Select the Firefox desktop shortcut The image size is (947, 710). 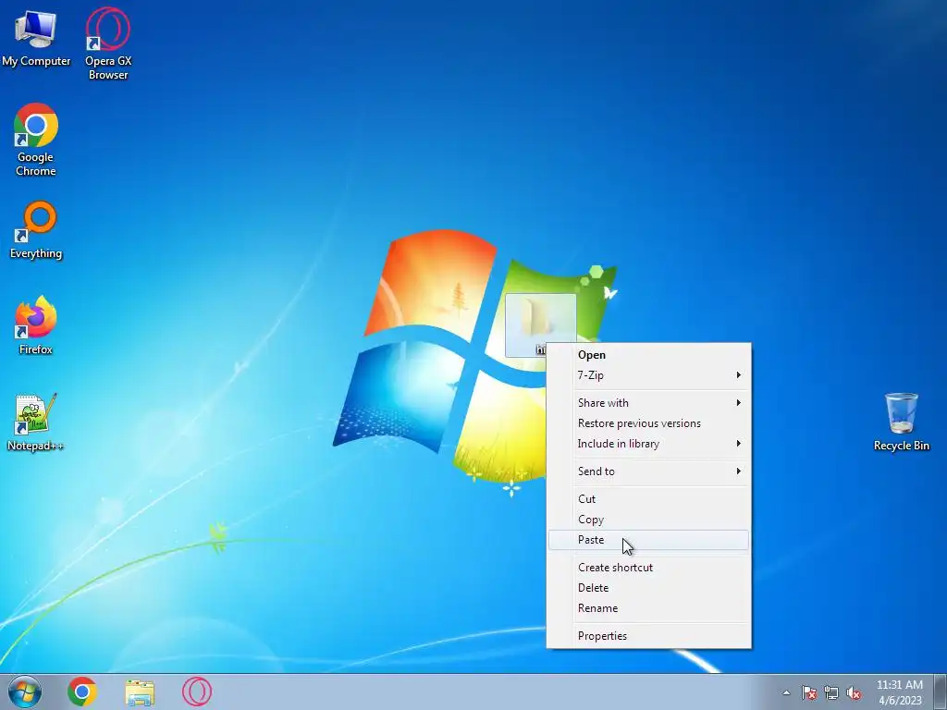tap(36, 324)
